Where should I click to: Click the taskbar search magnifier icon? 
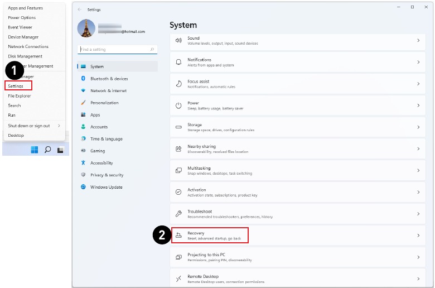(48, 150)
